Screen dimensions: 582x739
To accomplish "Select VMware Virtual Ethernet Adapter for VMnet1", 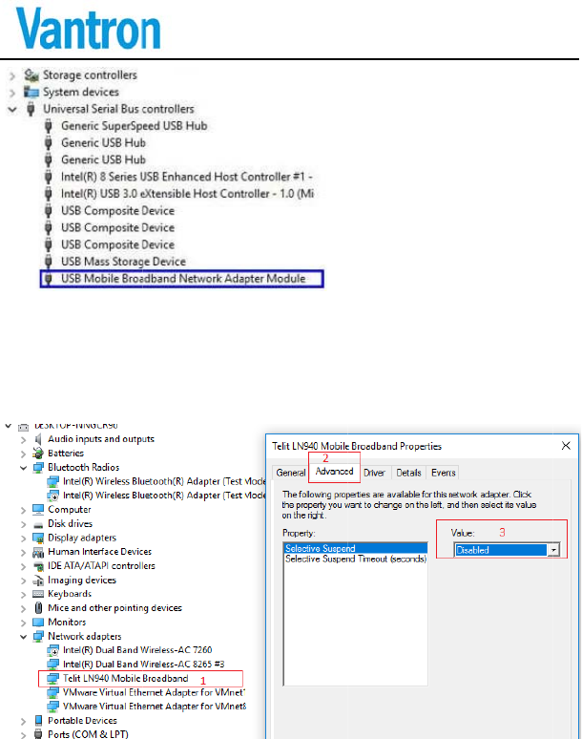I will (155, 692).
